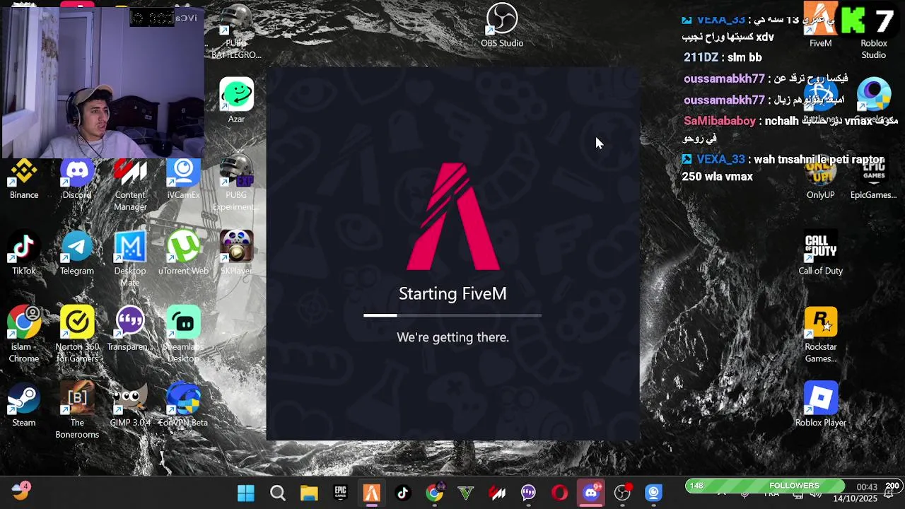Open the widgets icon with badge 4
This screenshot has width=905, height=509.
(21, 491)
